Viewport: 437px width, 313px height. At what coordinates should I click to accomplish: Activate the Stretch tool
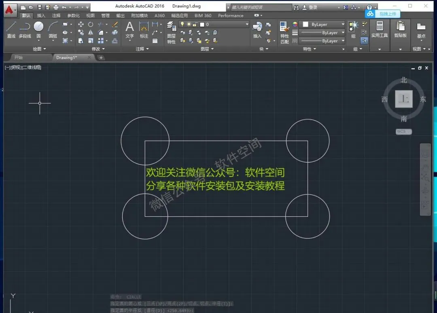[x=81, y=41]
